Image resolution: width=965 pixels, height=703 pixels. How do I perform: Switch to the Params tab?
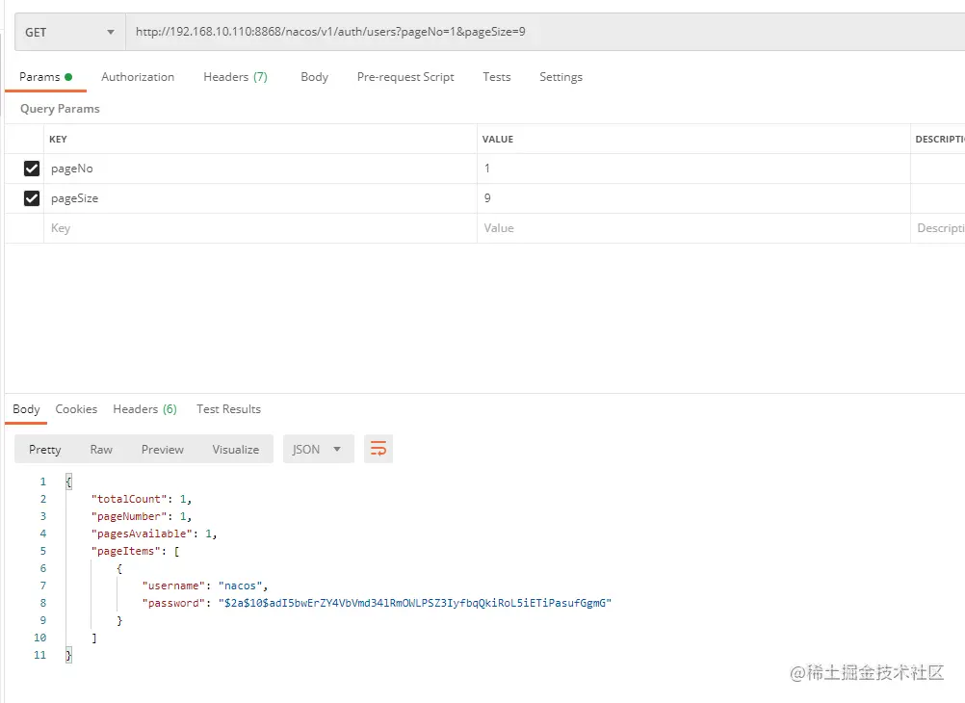point(45,77)
